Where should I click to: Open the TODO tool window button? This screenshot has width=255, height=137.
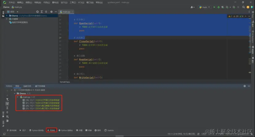51,130
